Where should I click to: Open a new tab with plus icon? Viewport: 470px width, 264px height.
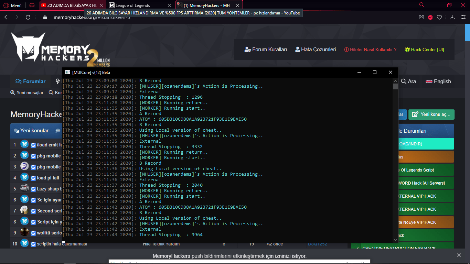point(248,5)
